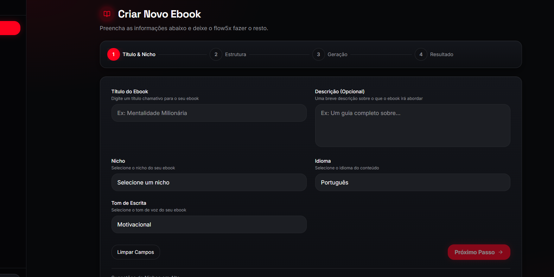
Task: Go to step 2 Estrutura
Action: (228, 54)
